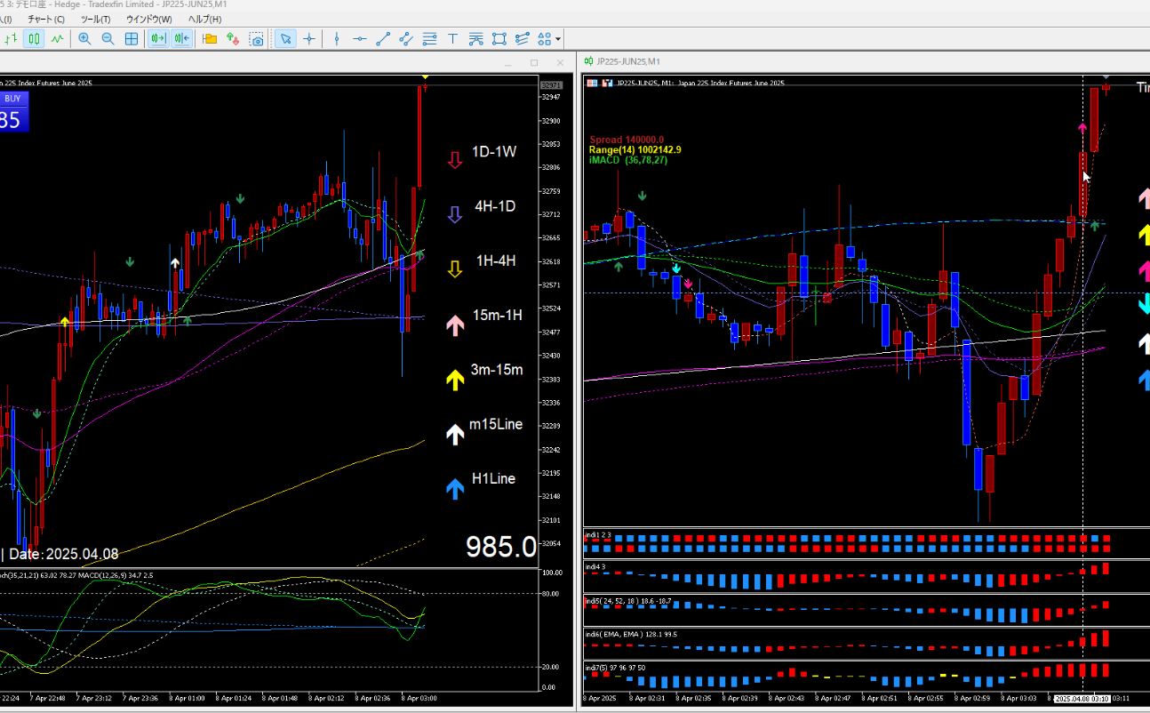Switch chart to candlestick display

(34, 38)
